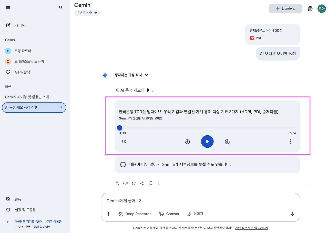This screenshot has height=233, width=328.
Task: Select the Canvas tool
Action: [169, 214]
